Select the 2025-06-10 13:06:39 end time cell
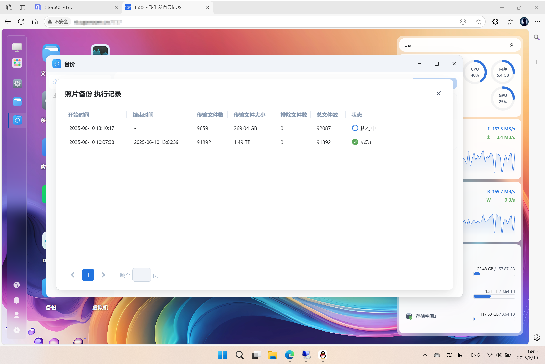This screenshot has width=545, height=364. [x=156, y=142]
